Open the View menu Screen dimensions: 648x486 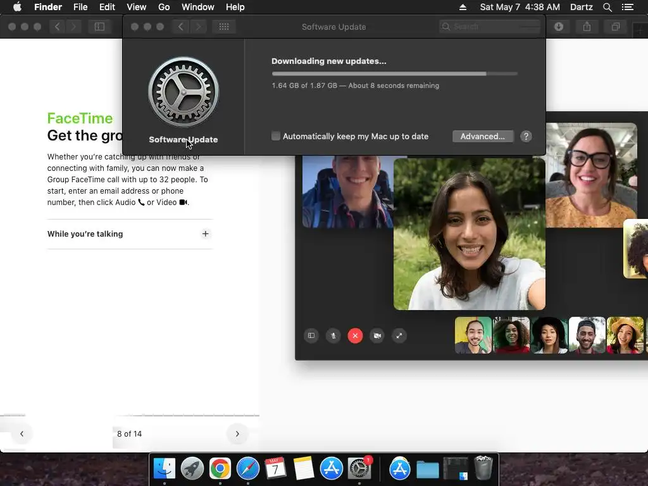click(x=137, y=7)
